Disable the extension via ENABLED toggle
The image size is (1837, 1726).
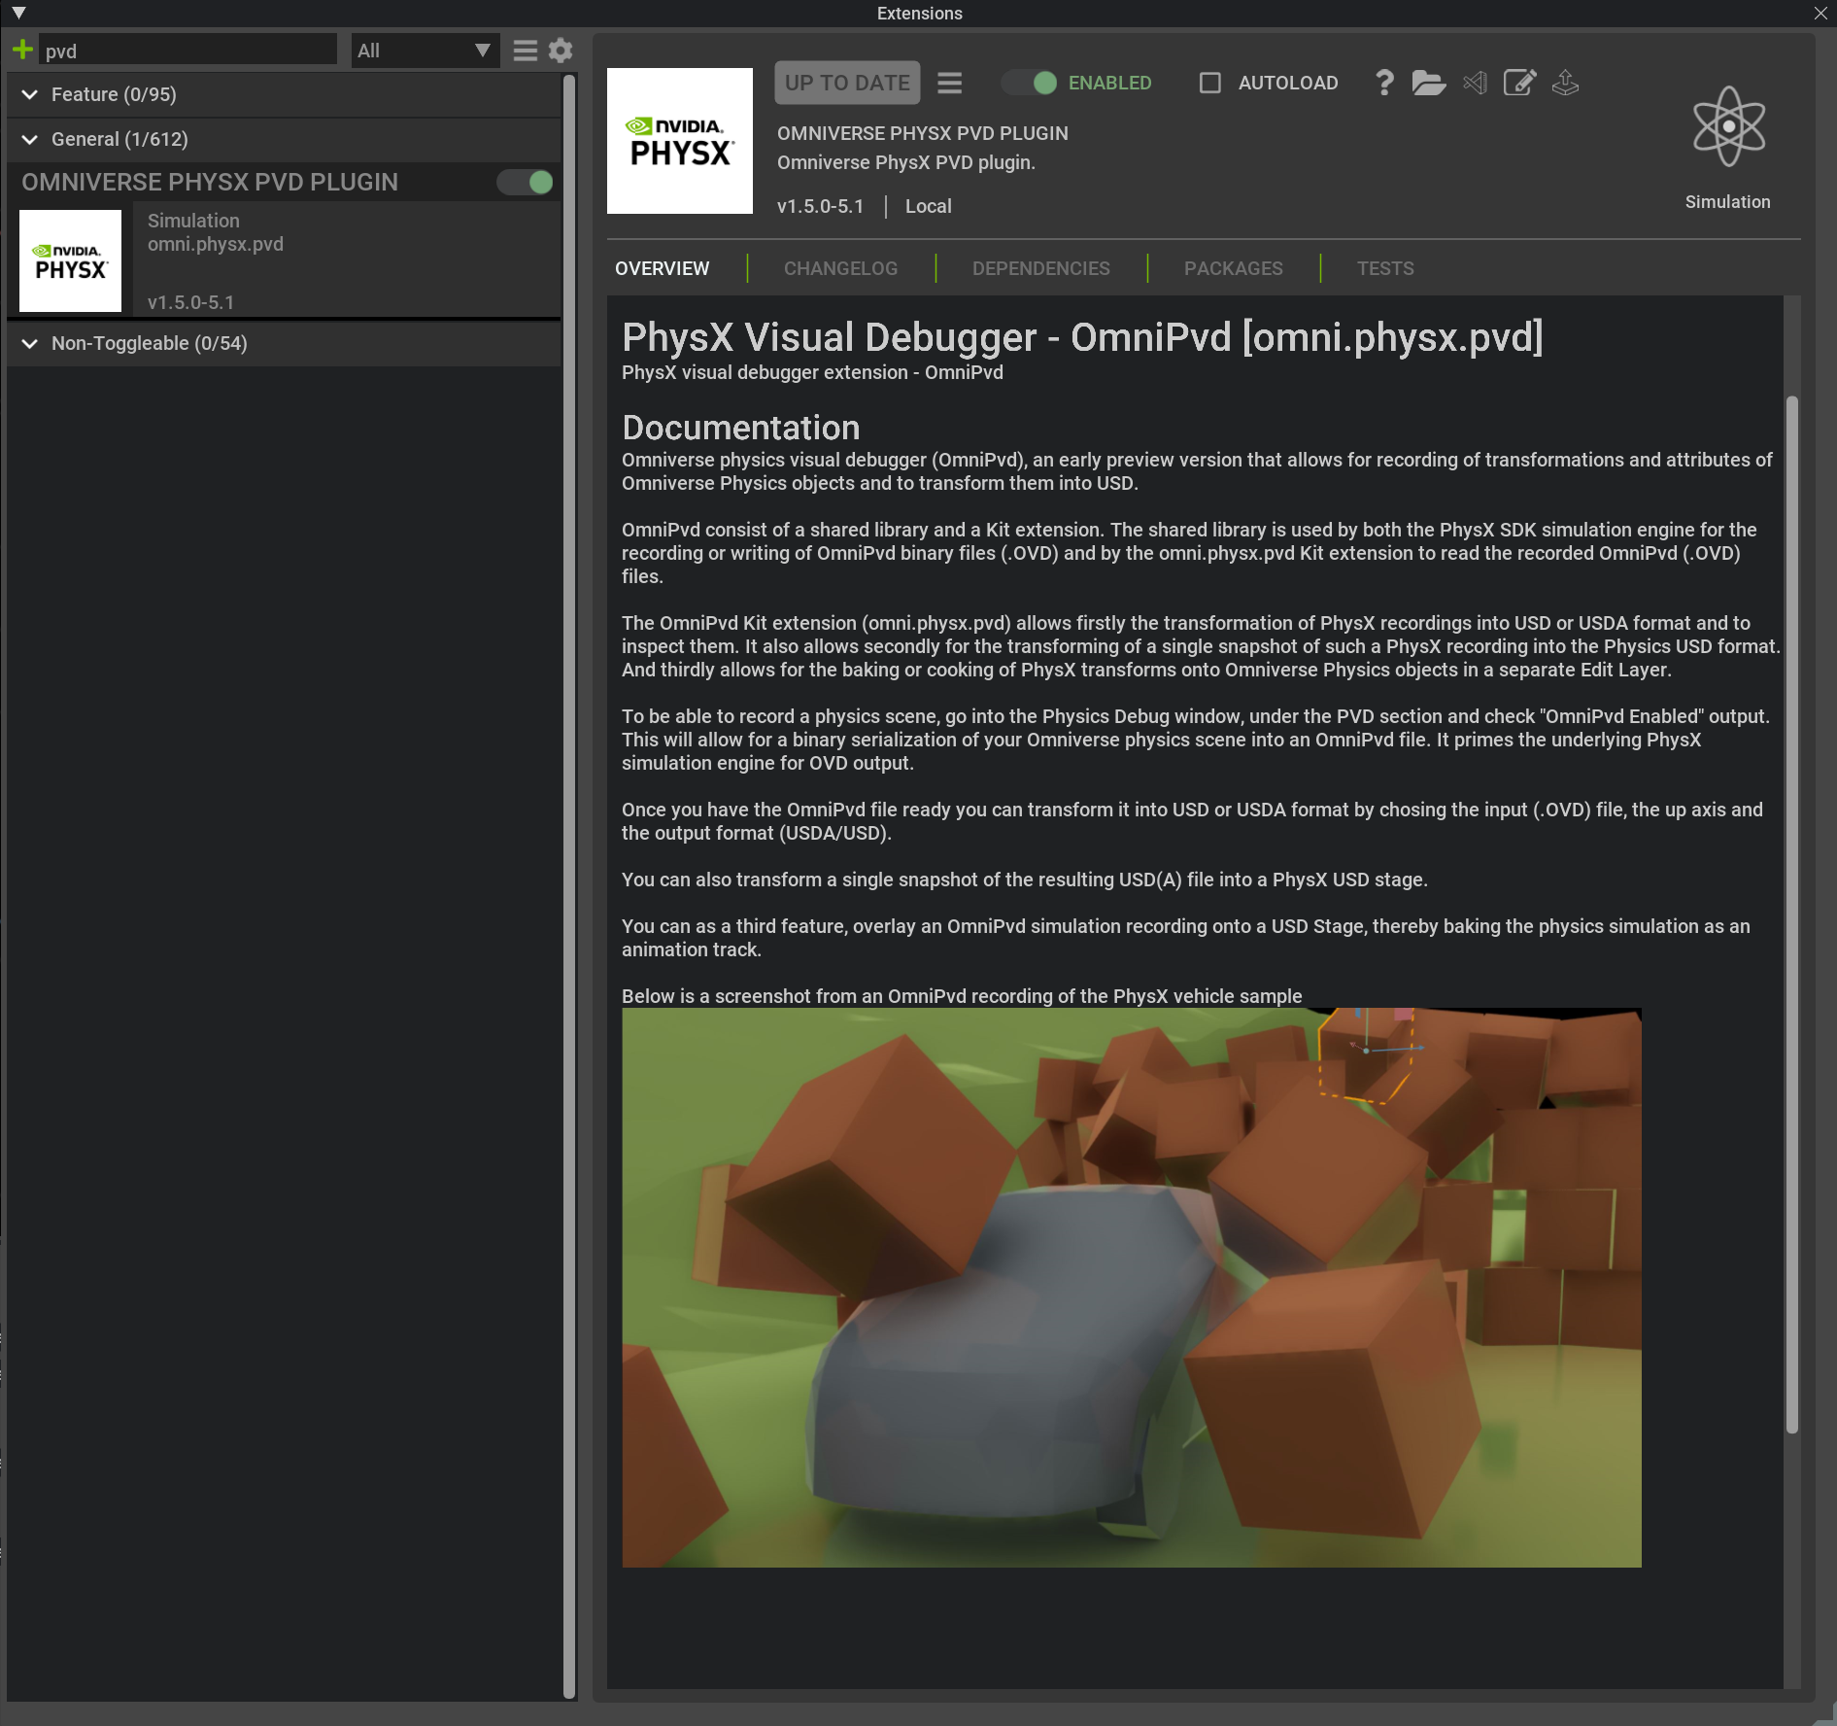tap(1031, 83)
